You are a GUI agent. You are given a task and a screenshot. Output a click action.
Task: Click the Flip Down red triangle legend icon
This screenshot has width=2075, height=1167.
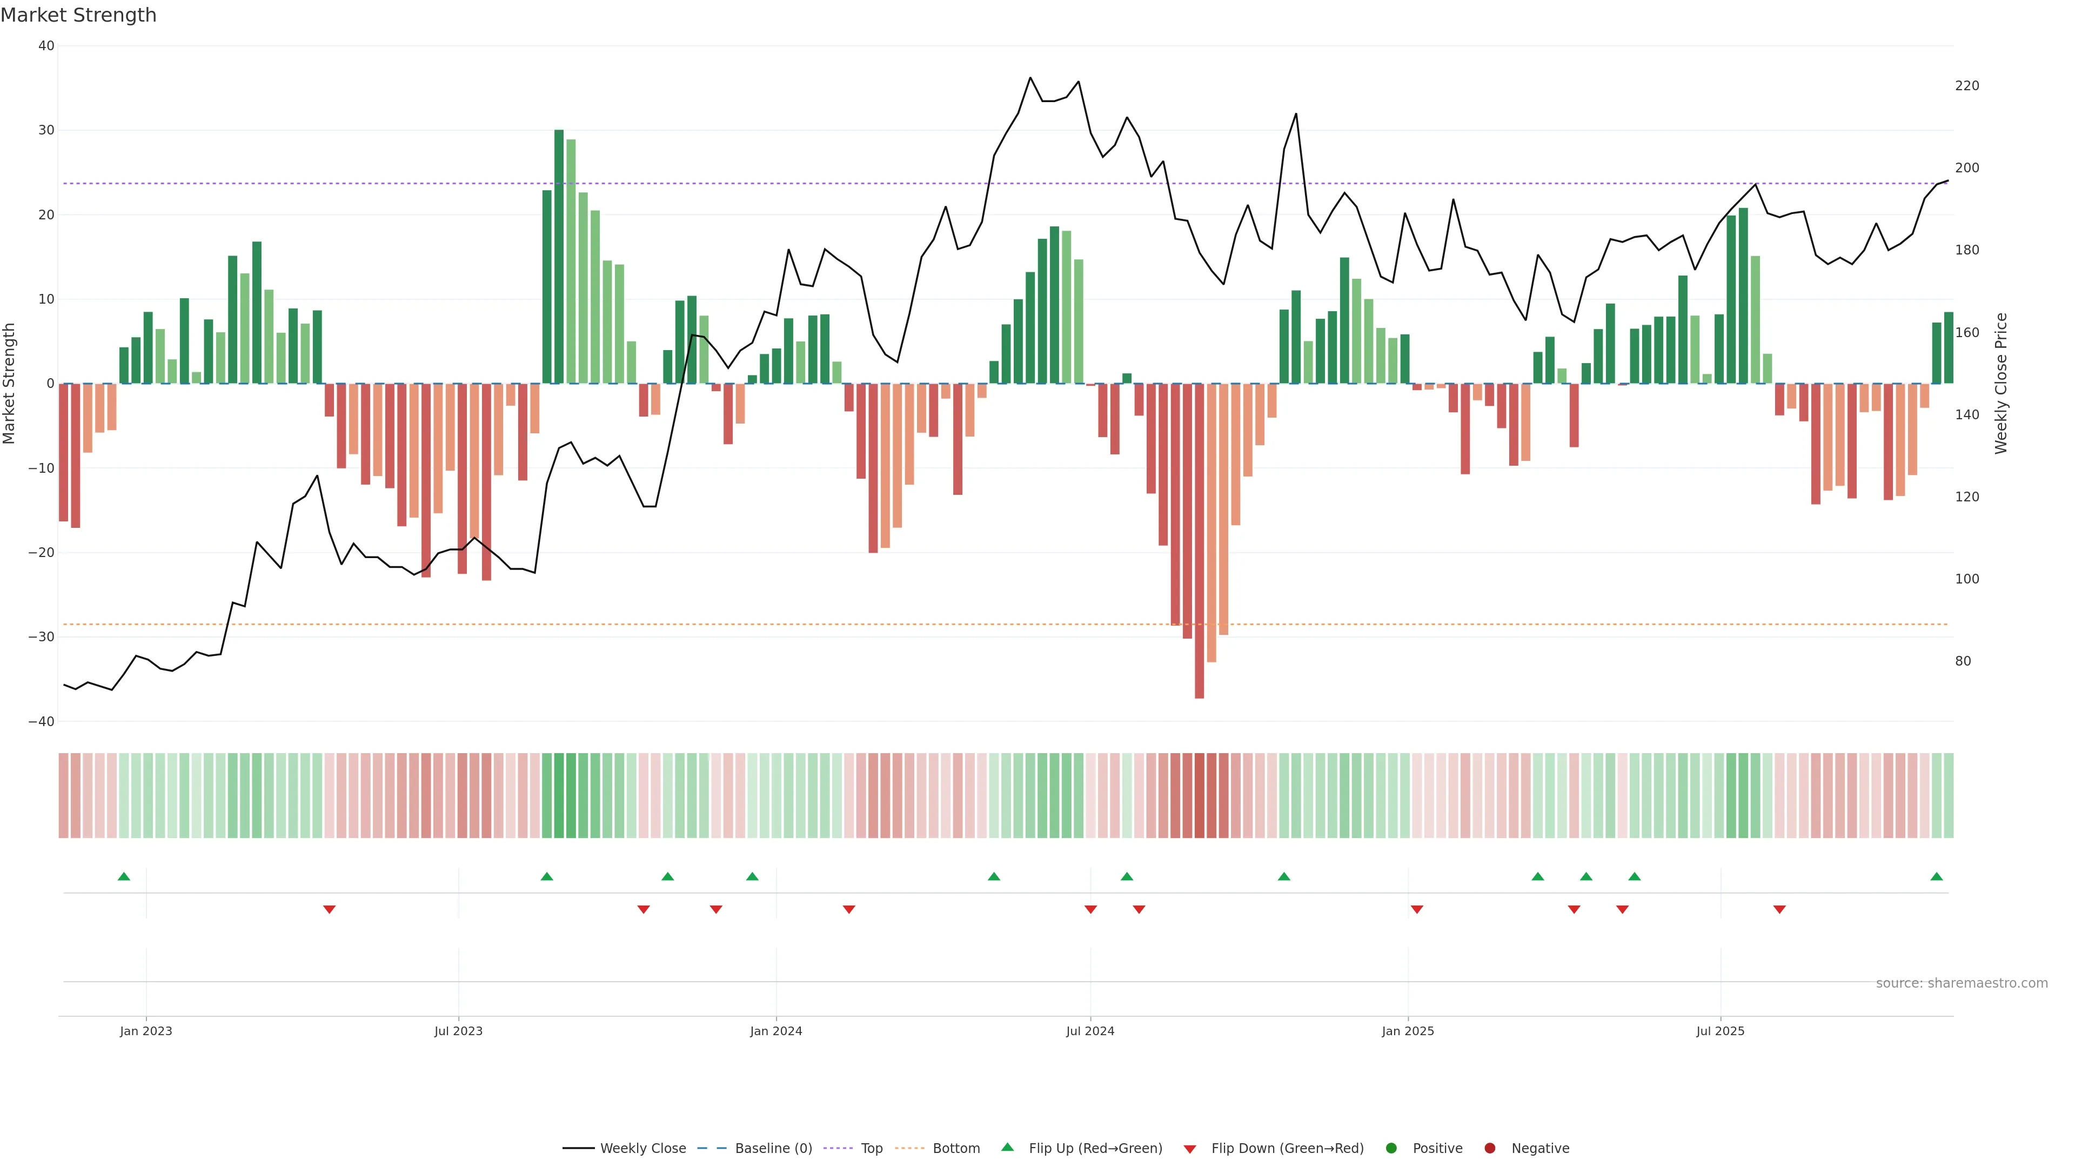pyautogui.click(x=1190, y=1149)
